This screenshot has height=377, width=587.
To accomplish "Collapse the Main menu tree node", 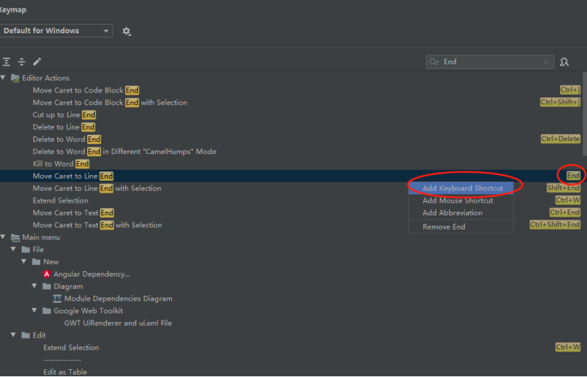I will [x=3, y=237].
